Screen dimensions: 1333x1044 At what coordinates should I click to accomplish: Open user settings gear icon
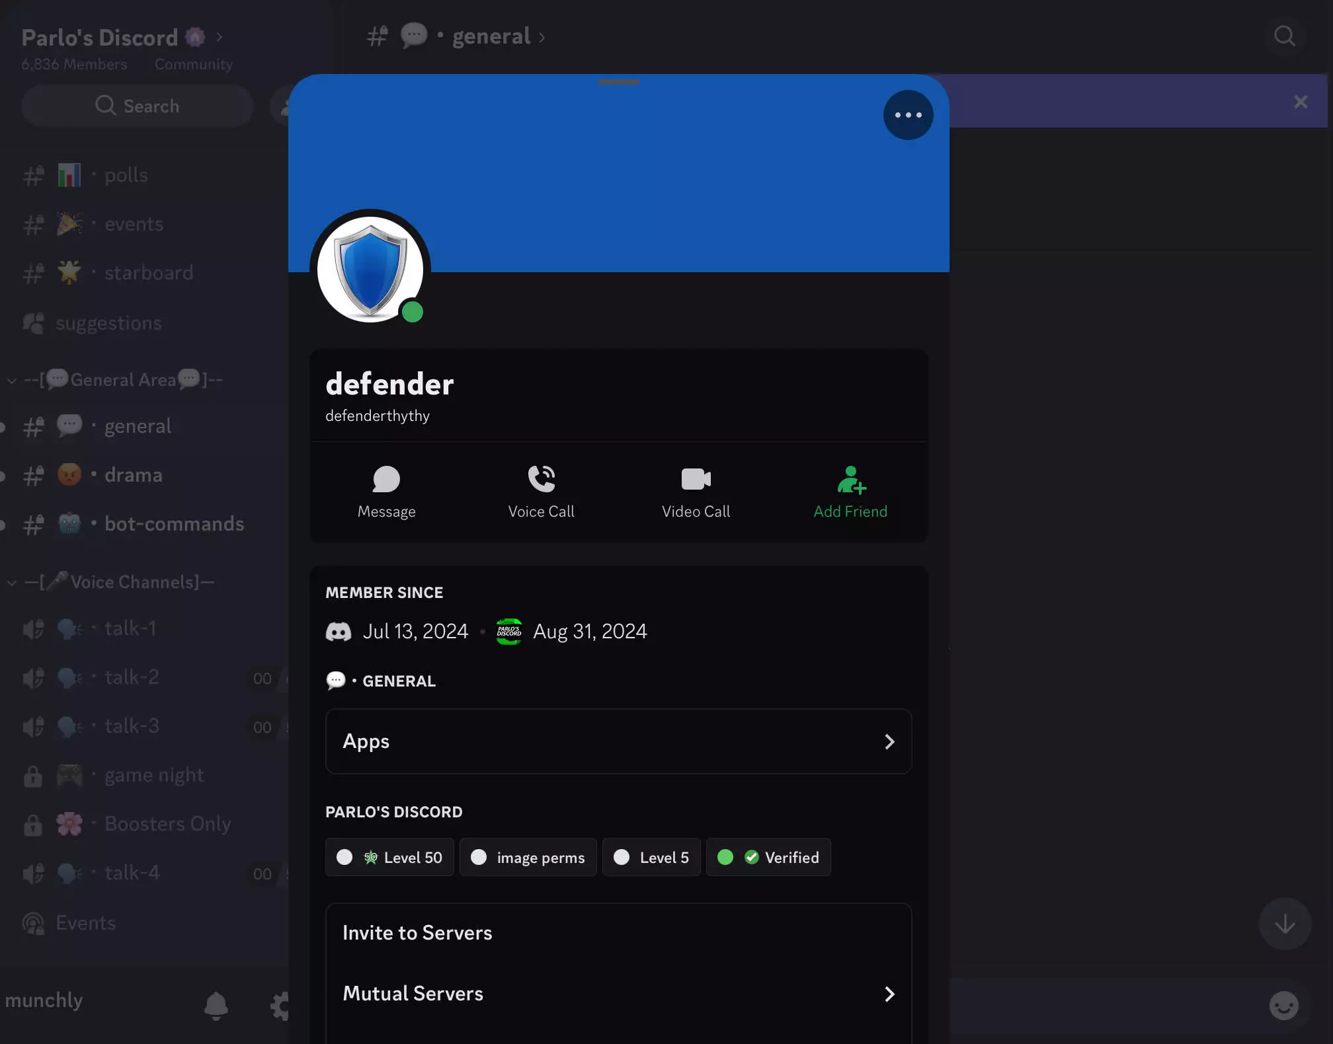click(x=280, y=1006)
